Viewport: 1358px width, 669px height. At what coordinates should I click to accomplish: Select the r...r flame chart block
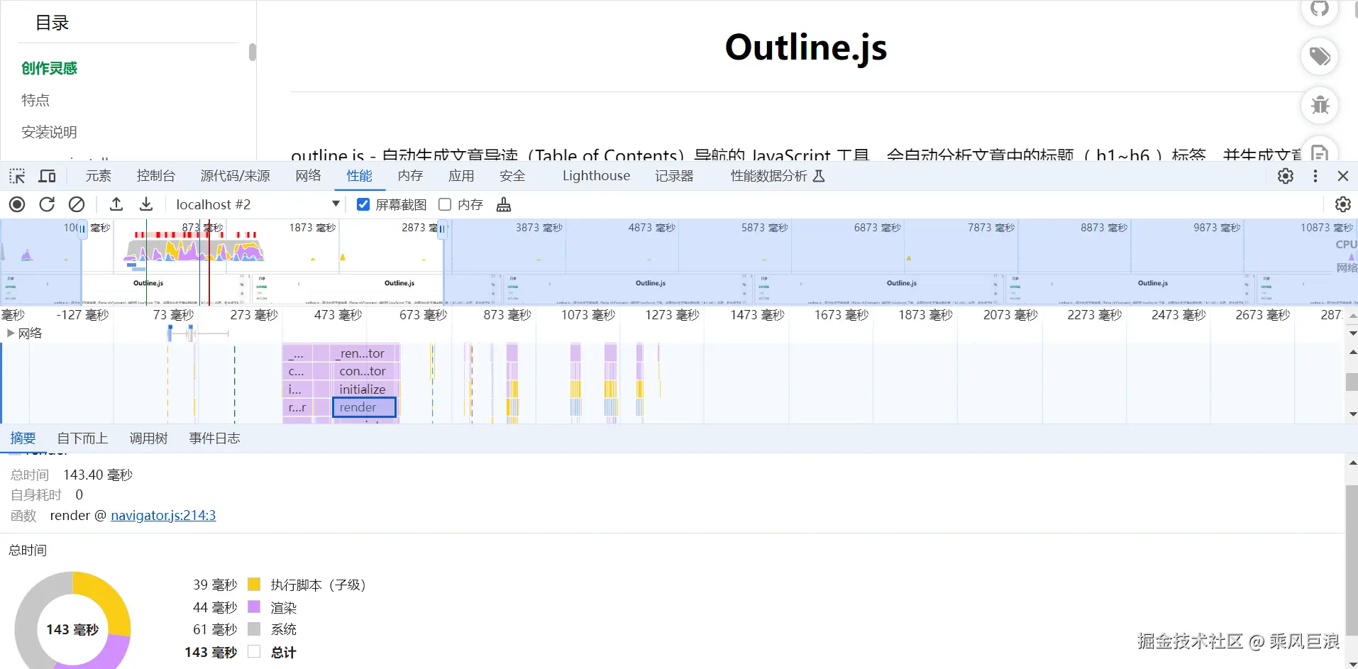click(297, 407)
